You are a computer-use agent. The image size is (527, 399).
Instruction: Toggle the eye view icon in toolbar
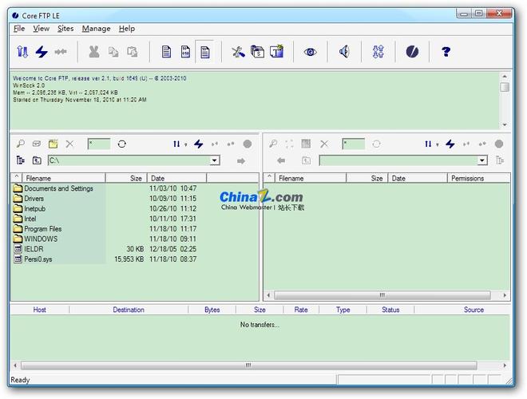tap(310, 52)
